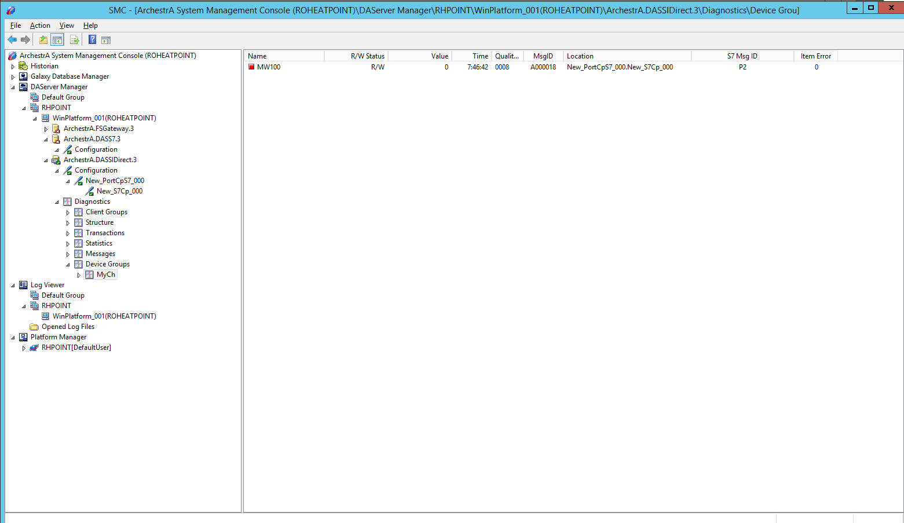Image resolution: width=904 pixels, height=523 pixels.
Task: Click the S7 Msg ID column header
Action: coord(742,56)
